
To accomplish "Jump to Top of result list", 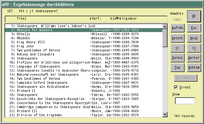I will [177, 67].
